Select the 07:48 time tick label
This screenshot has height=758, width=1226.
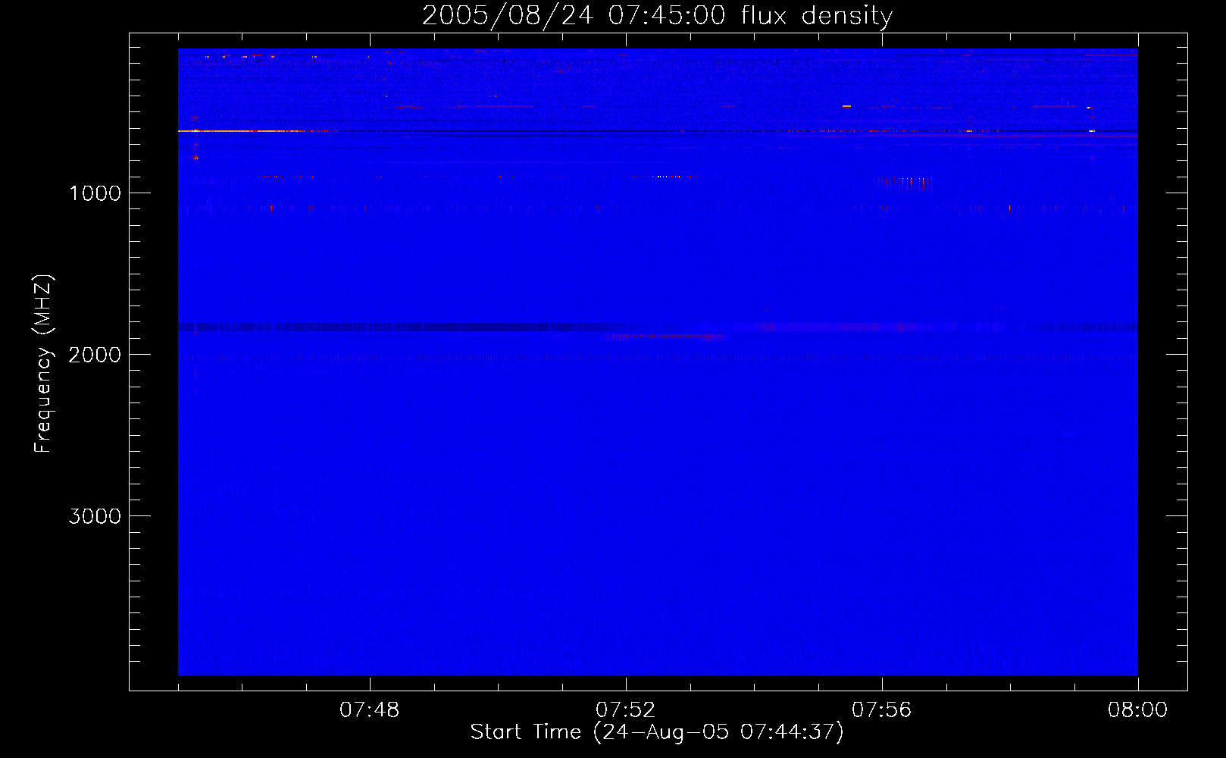pyautogui.click(x=369, y=710)
